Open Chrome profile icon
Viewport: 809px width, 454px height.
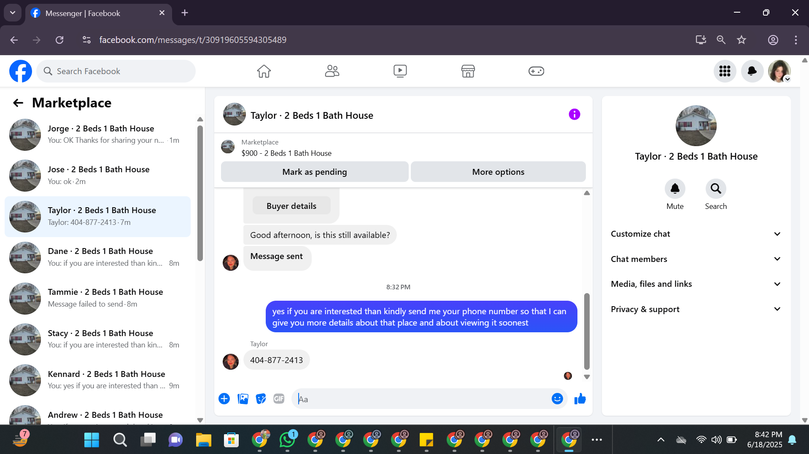[x=773, y=40]
